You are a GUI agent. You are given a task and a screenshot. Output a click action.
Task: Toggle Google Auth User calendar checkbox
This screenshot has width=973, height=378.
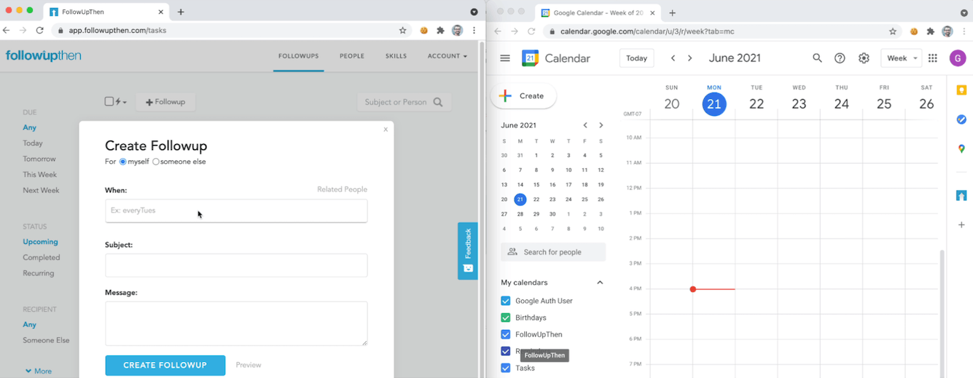506,301
